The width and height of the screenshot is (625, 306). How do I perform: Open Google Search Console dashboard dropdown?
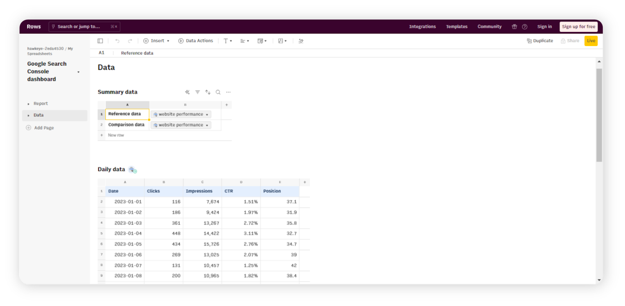coord(79,72)
